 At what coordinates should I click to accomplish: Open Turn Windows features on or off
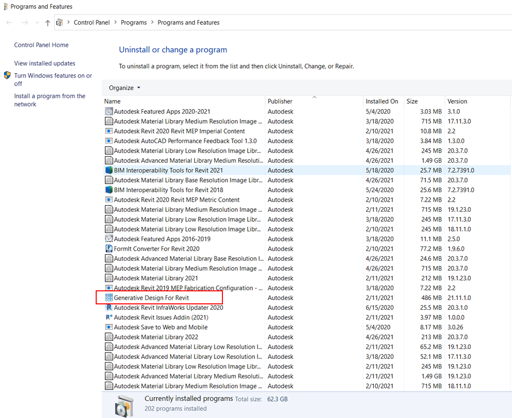point(53,80)
